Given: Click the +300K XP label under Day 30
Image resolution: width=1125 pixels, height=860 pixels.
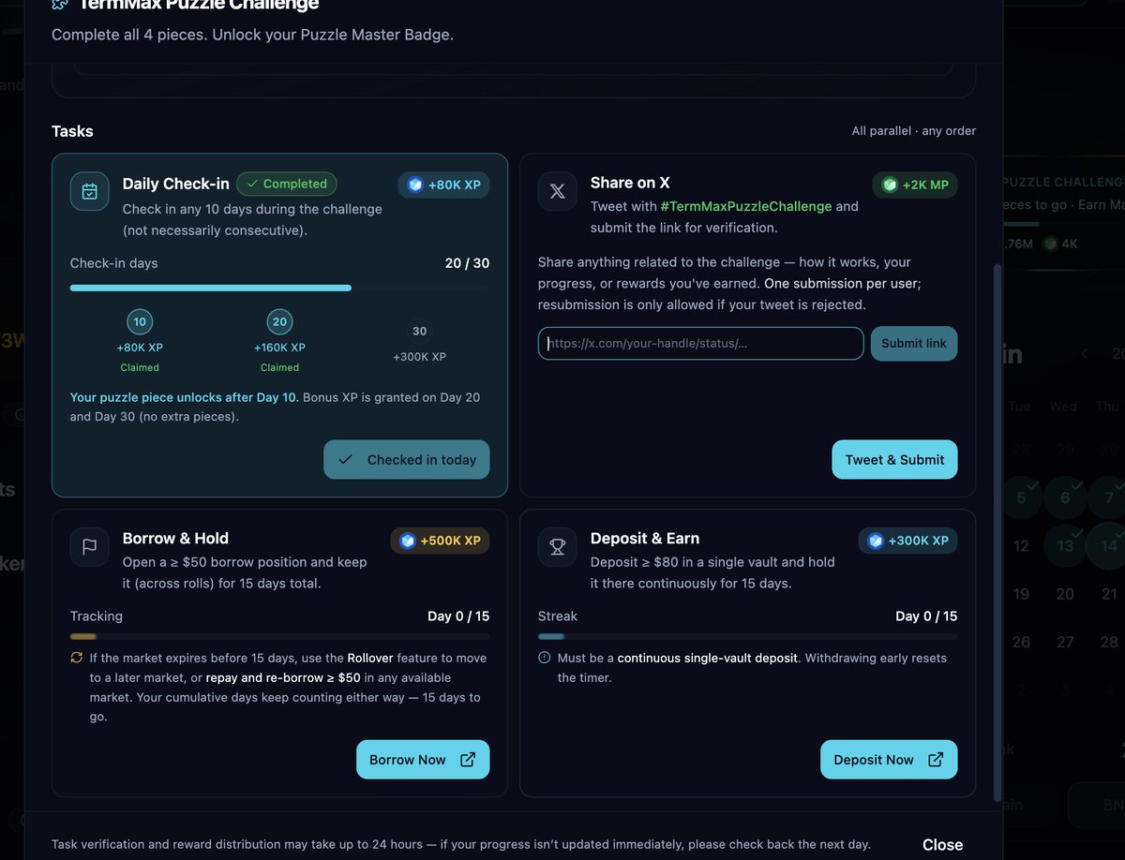Looking at the screenshot, I should (x=419, y=357).
